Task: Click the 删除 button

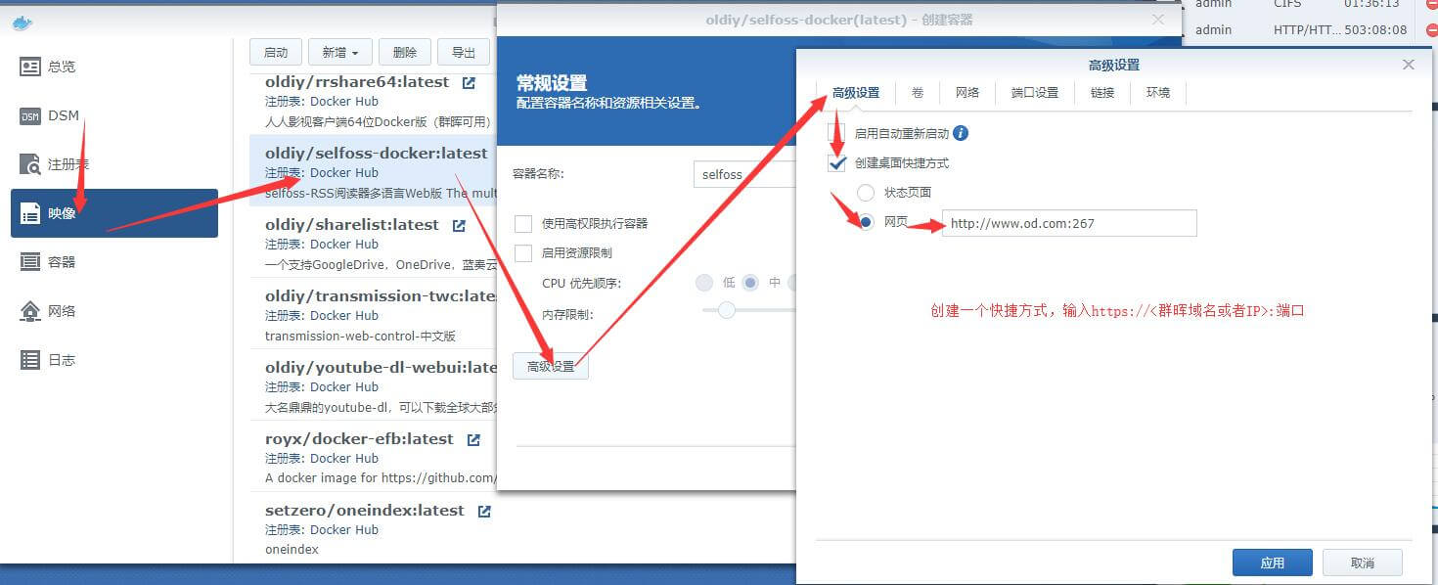Action: tap(404, 53)
